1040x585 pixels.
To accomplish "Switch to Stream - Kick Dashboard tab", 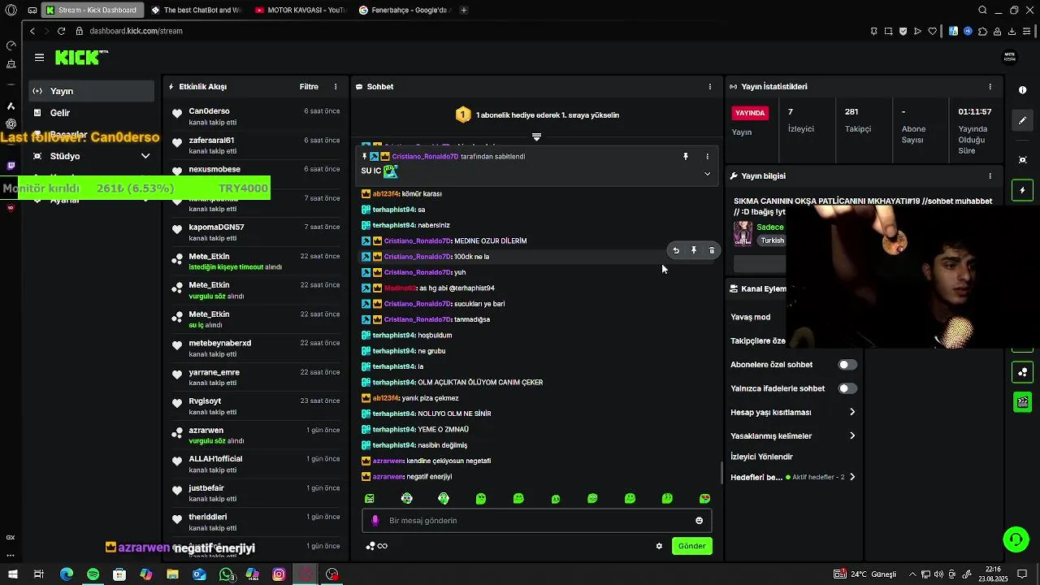I will pos(92,11).
